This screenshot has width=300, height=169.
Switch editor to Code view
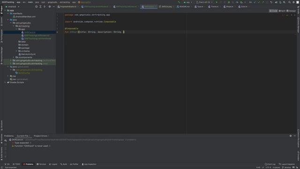pyautogui.click(x=273, y=11)
